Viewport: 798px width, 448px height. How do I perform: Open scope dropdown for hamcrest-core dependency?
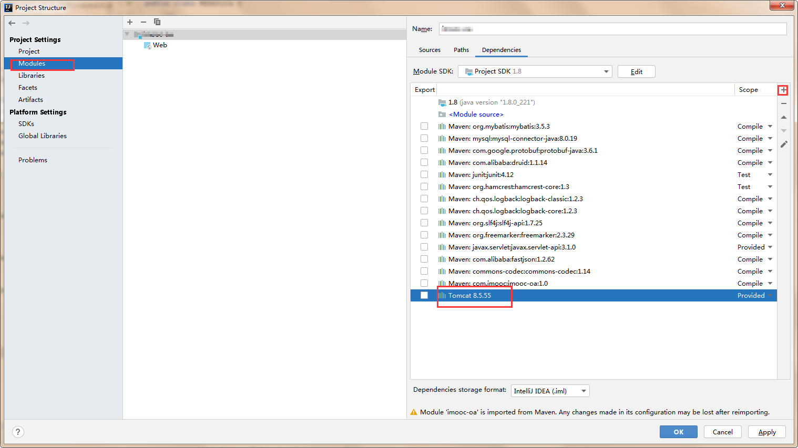(770, 187)
